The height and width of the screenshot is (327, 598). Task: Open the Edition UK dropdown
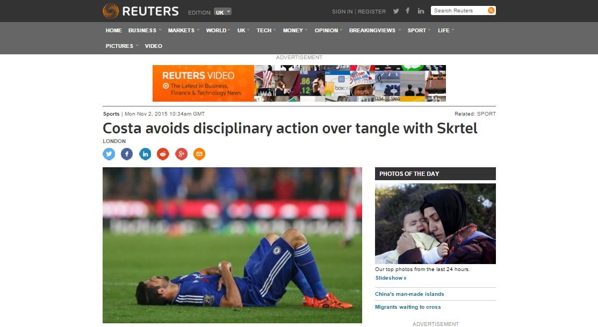223,12
